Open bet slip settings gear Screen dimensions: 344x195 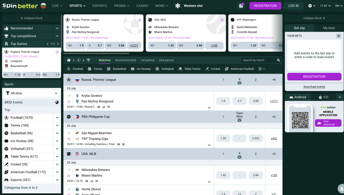339,36
